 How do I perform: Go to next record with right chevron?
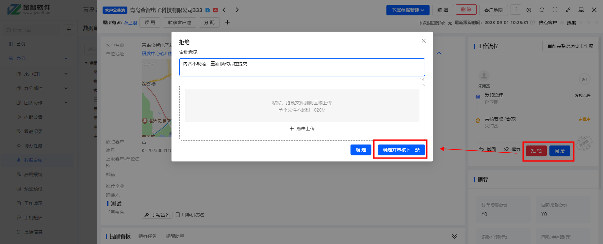point(237,10)
